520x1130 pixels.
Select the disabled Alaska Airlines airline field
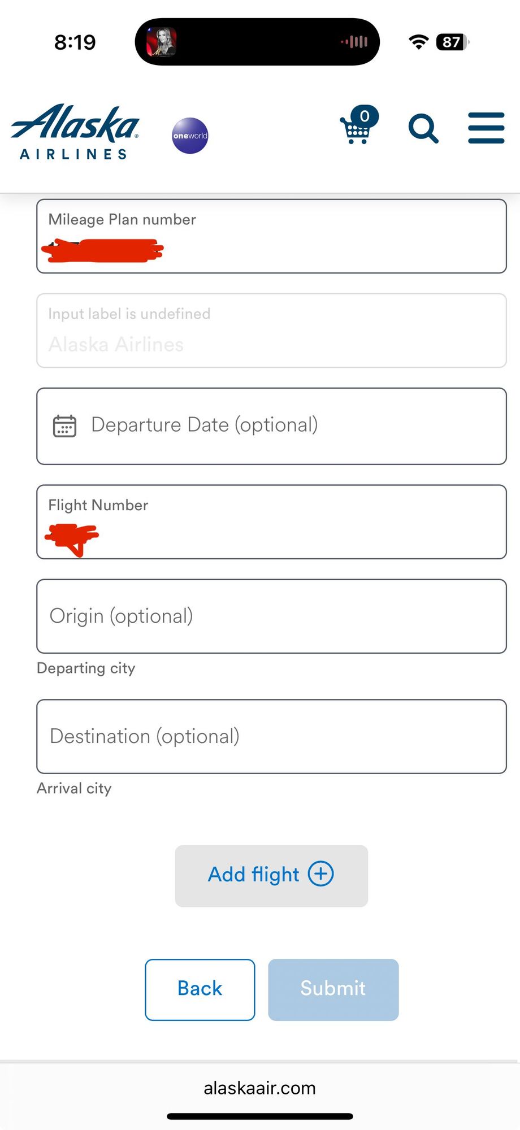point(271,331)
